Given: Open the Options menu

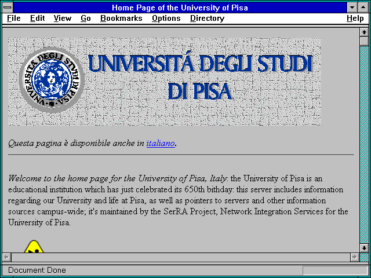Looking at the screenshot, I should pyautogui.click(x=166, y=19).
